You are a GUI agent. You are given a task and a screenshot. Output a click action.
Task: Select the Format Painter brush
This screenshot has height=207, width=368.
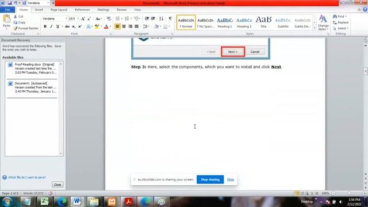tap(16, 28)
